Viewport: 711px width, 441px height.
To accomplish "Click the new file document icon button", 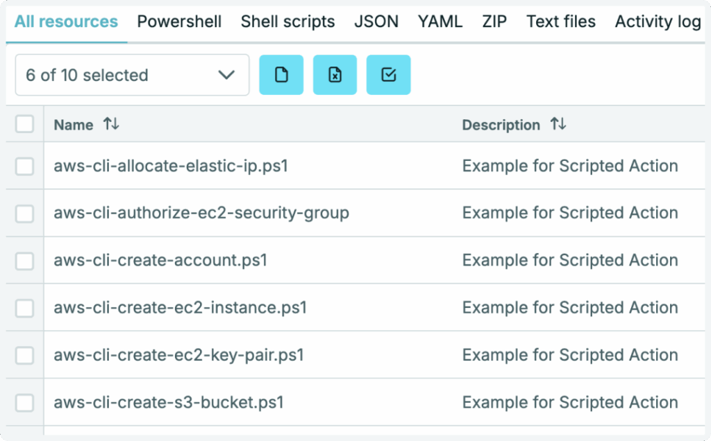I will click(281, 75).
